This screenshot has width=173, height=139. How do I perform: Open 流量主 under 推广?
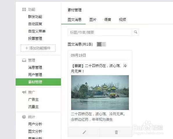pos(33,107)
